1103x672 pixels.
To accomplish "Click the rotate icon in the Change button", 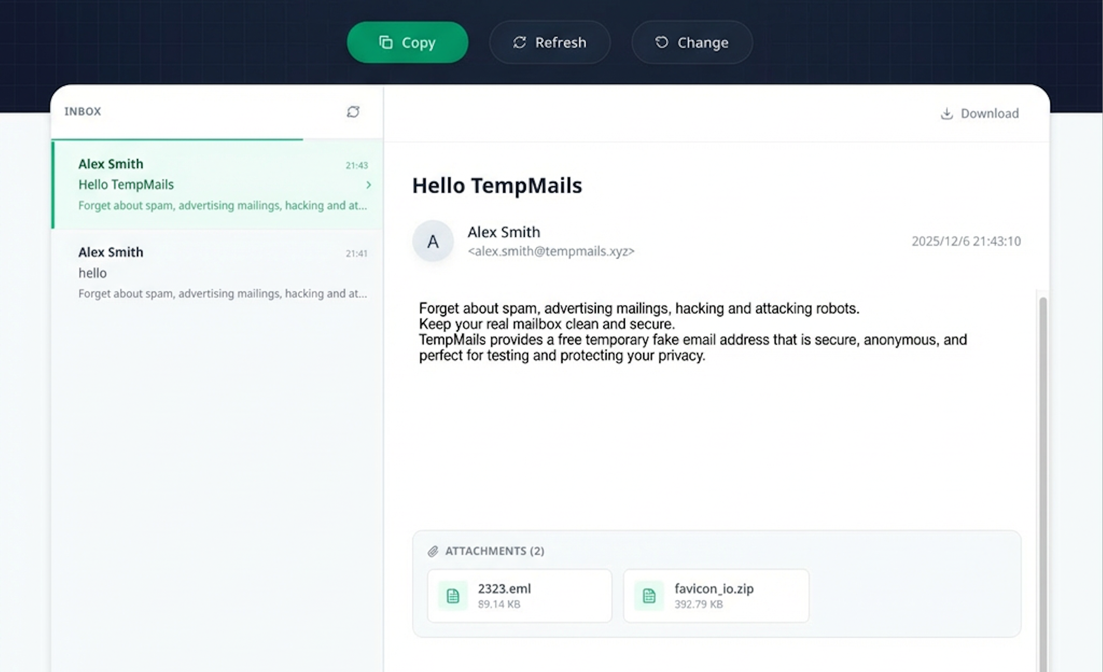I will (661, 42).
